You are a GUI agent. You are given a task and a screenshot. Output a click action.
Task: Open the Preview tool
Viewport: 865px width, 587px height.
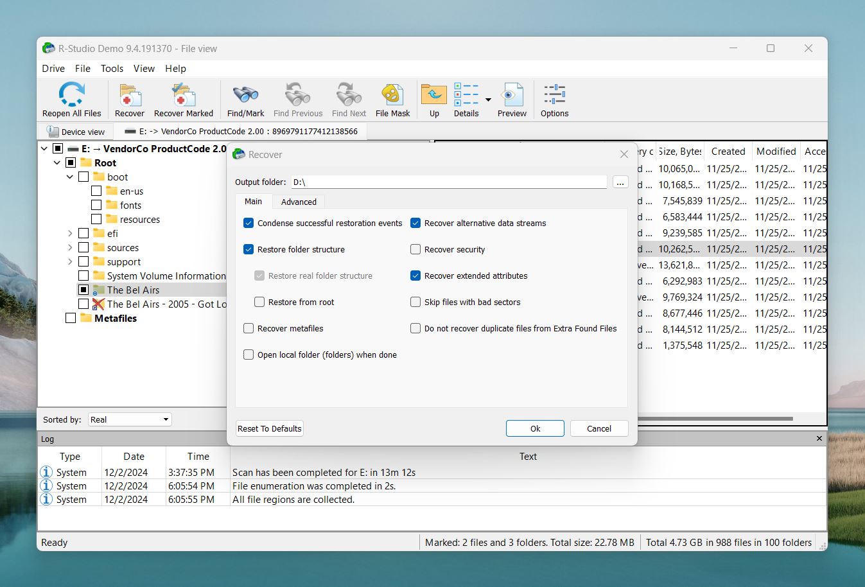click(x=512, y=100)
